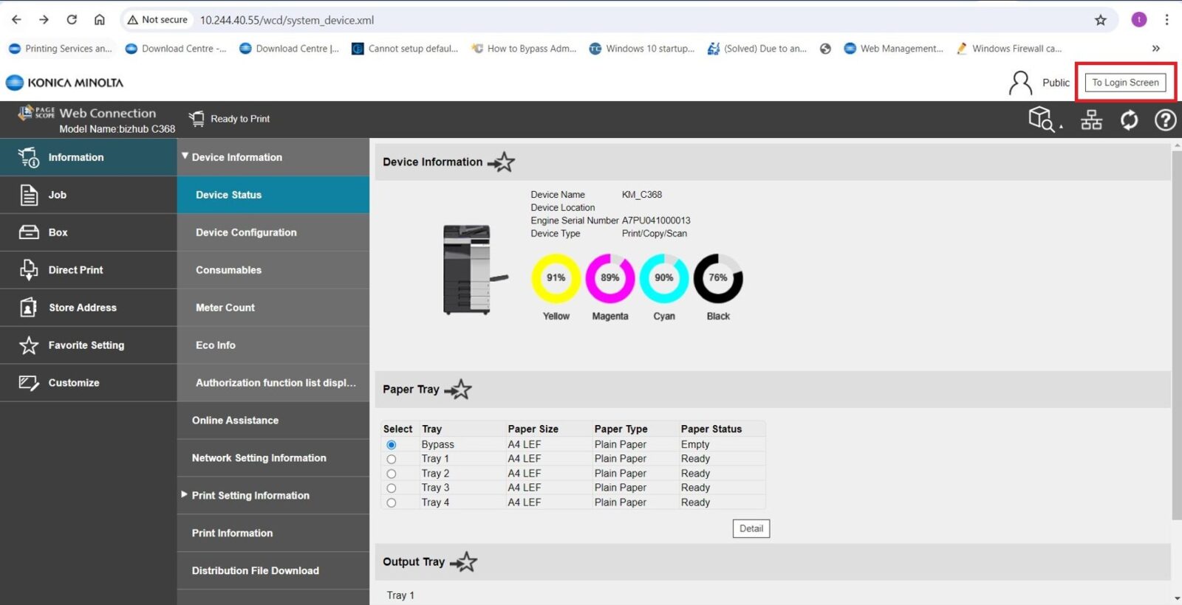Image resolution: width=1182 pixels, height=605 pixels.
Task: Click the favorite star beside Paper Tray
Action: (459, 390)
